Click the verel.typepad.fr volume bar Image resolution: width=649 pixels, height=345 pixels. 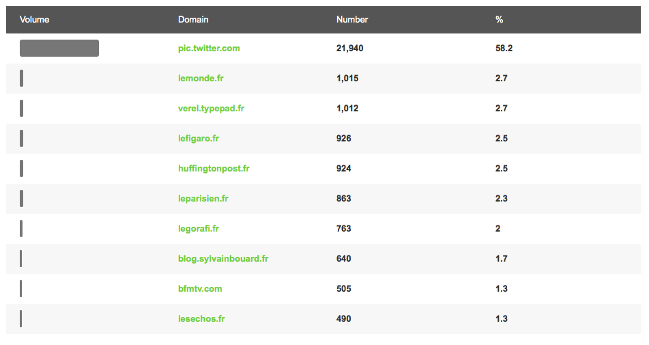pyautogui.click(x=22, y=109)
